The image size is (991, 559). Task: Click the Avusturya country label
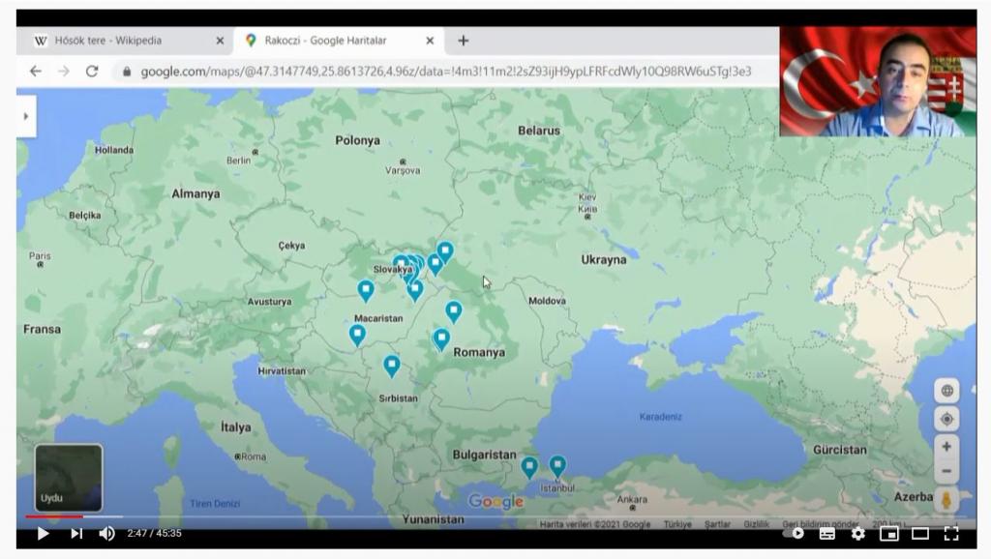pos(270,302)
